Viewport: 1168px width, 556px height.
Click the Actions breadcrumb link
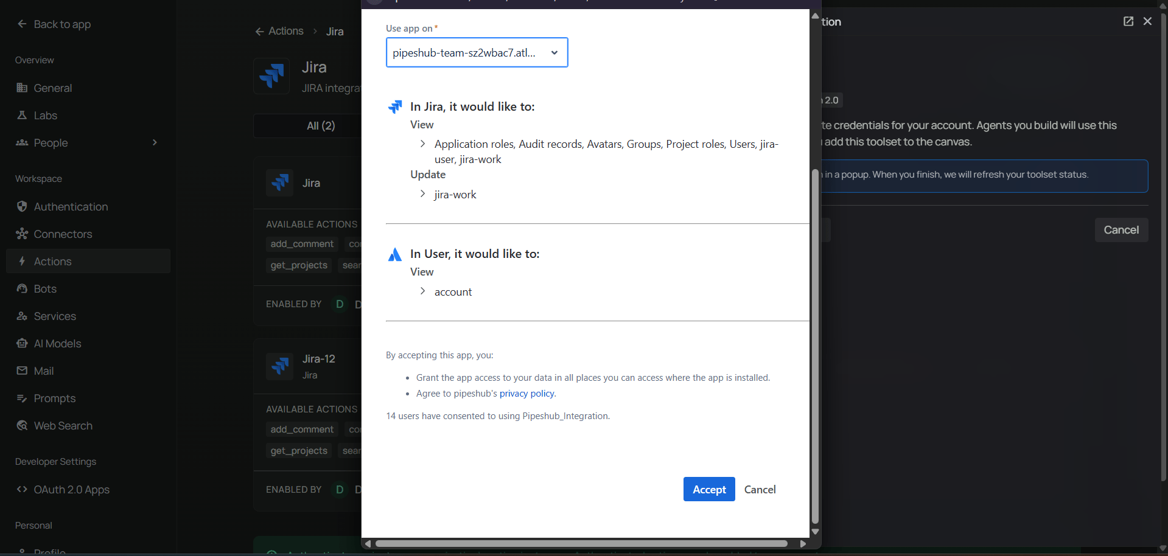tap(286, 31)
